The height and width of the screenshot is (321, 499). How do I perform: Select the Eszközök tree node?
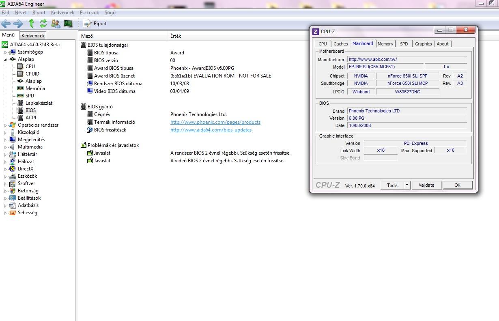click(27, 176)
